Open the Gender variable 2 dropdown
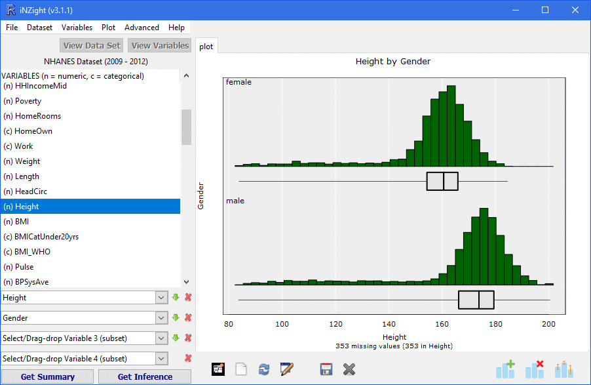Screen dimensions: 591x385 point(161,318)
